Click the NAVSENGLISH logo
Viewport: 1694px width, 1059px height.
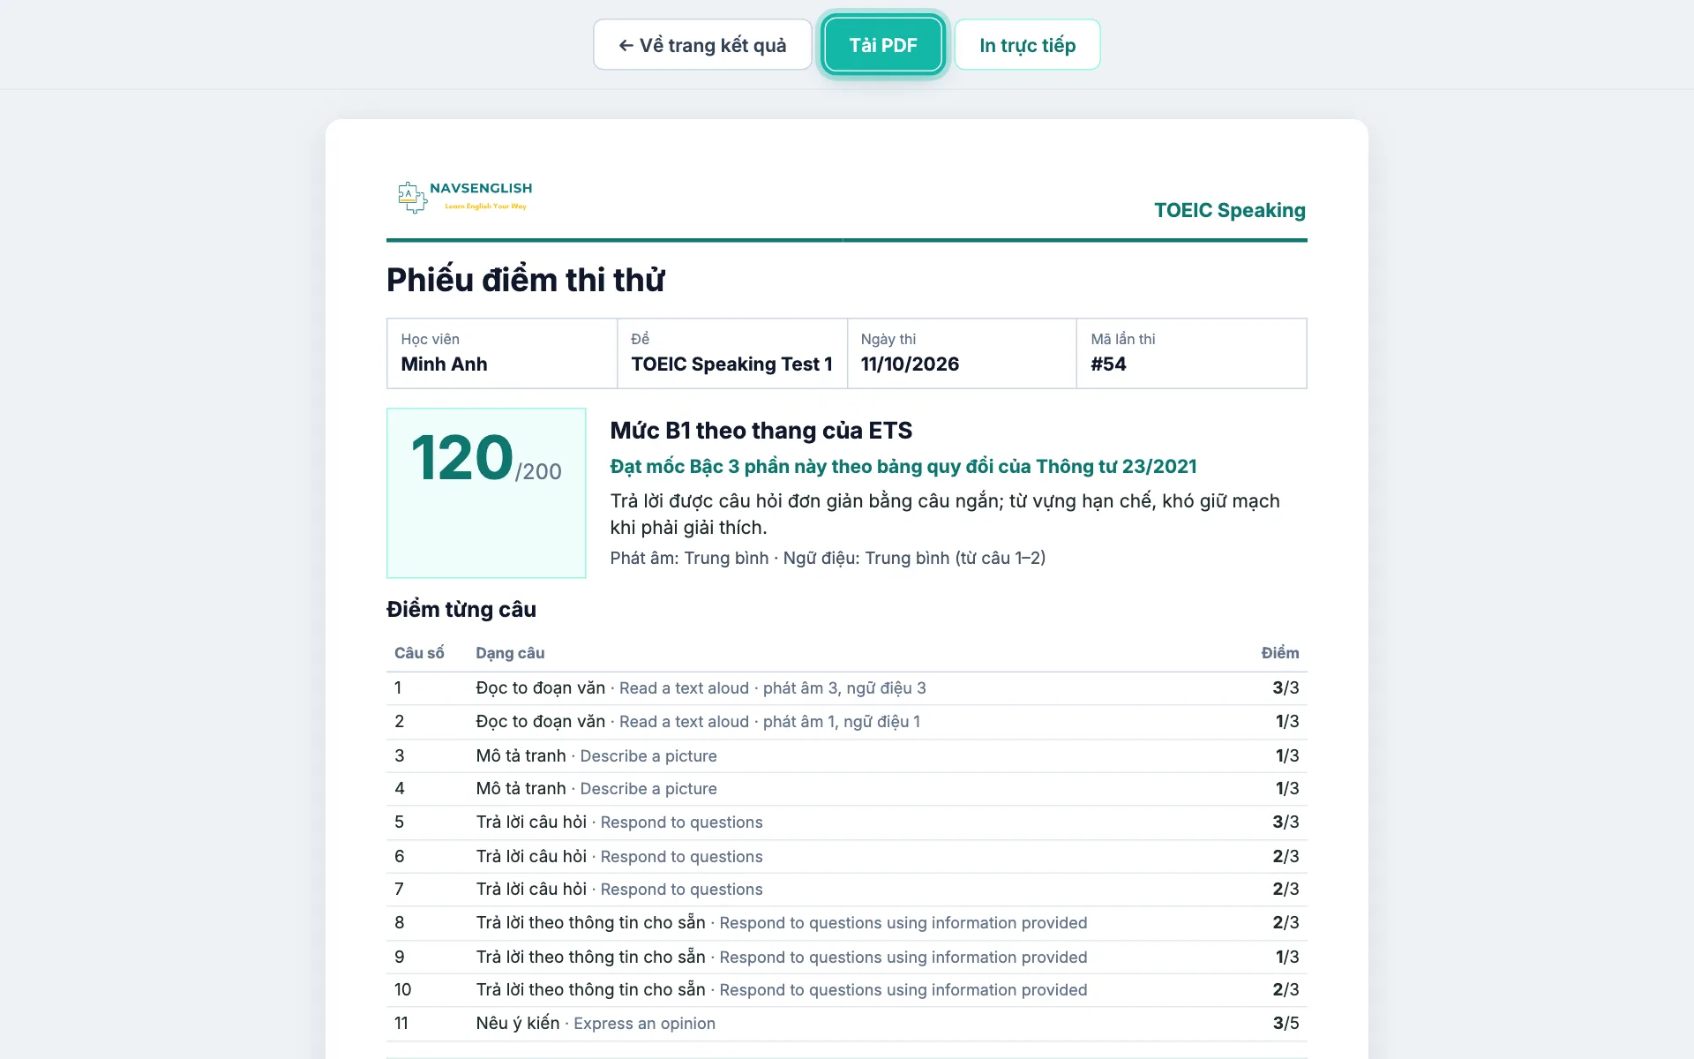(x=465, y=197)
